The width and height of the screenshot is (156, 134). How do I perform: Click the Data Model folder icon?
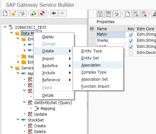17,33
